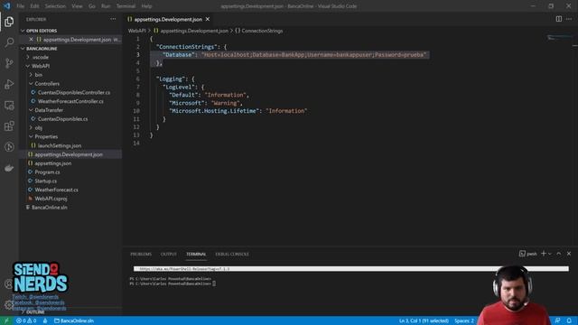Click WebAPI in the editor breadcrumb
The height and width of the screenshot is (325, 578).
click(137, 31)
